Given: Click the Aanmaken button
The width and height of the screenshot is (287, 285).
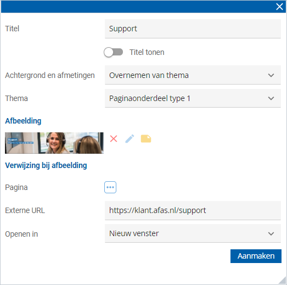Looking at the screenshot, I should tap(256, 256).
